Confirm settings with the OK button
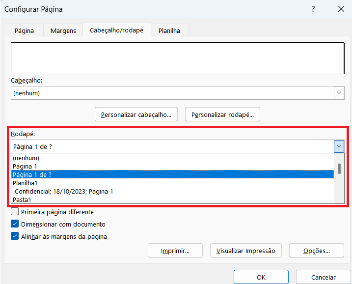This screenshot has height=284, width=352. pos(261,277)
